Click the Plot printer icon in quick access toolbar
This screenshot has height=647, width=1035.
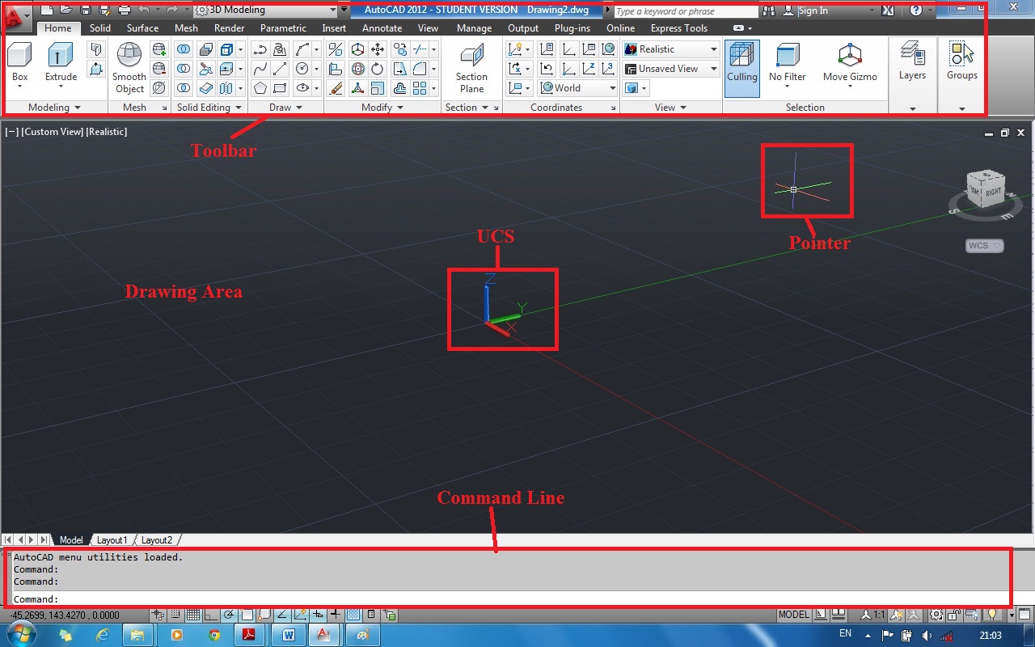pyautogui.click(x=124, y=11)
